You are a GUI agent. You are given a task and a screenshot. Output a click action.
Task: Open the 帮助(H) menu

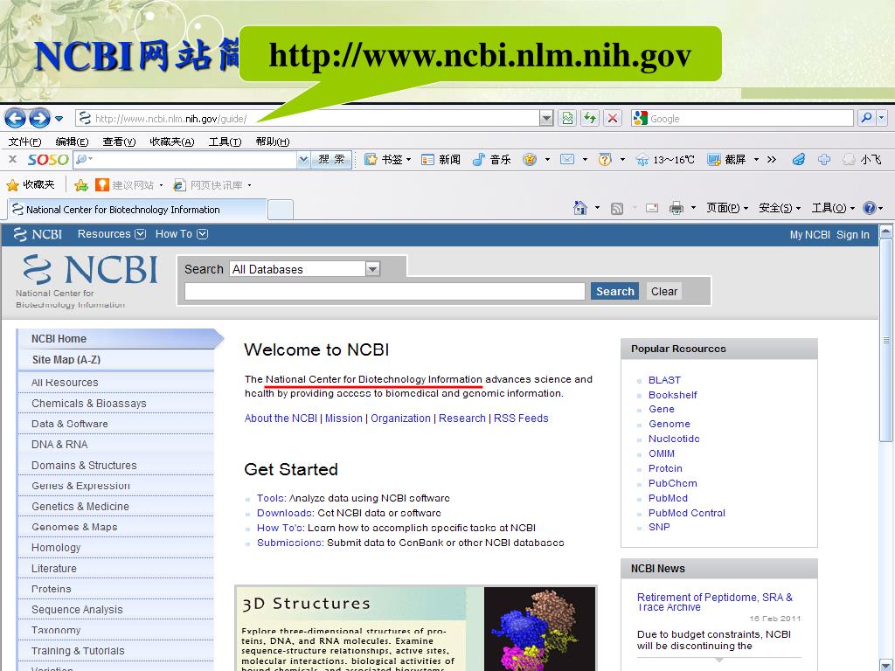(273, 142)
